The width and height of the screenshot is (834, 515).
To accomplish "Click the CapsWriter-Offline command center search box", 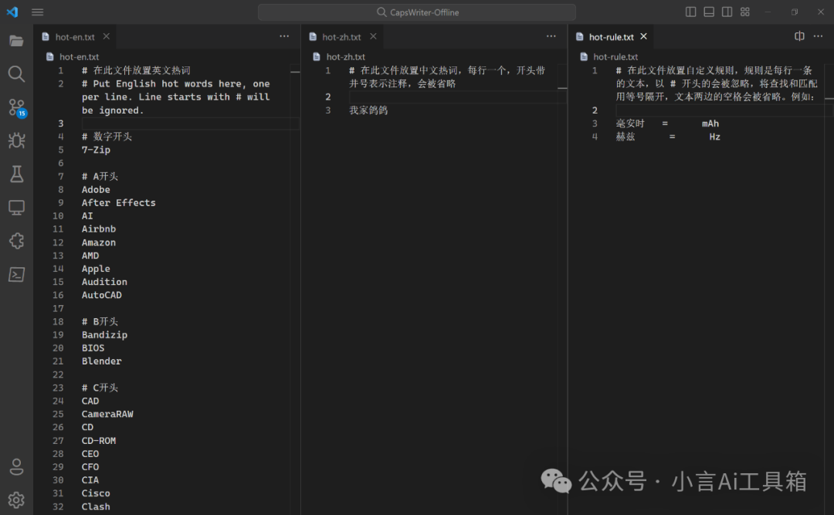I will click(417, 12).
